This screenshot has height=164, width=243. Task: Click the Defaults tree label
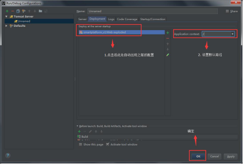19,26
